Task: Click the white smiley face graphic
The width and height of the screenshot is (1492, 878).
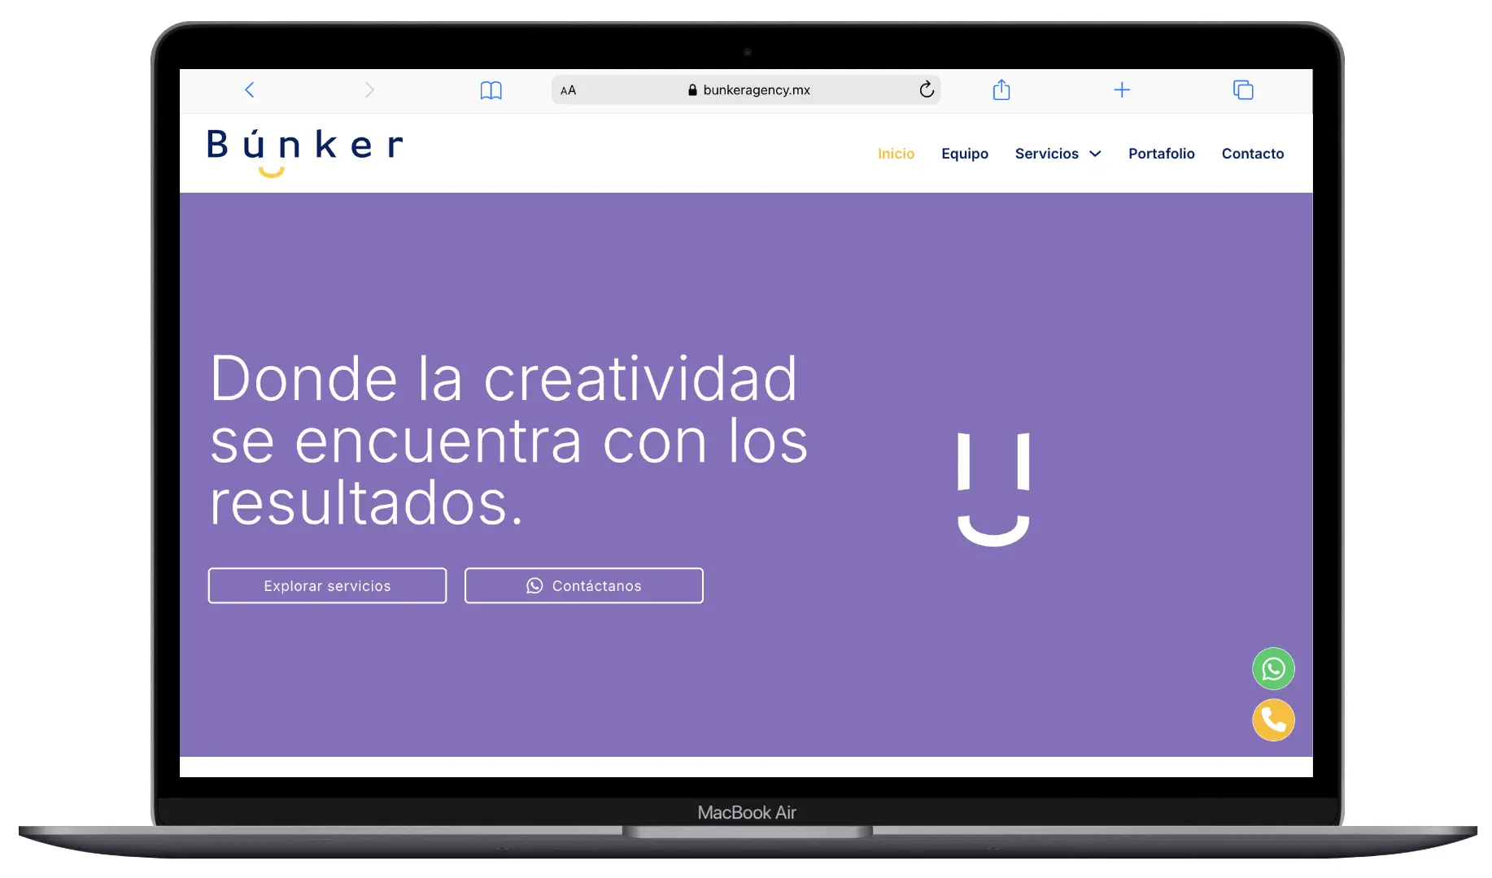Action: pos(993,489)
